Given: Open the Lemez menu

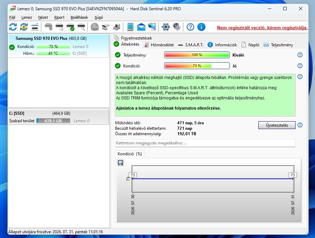Looking at the screenshot, I should pos(27,17).
